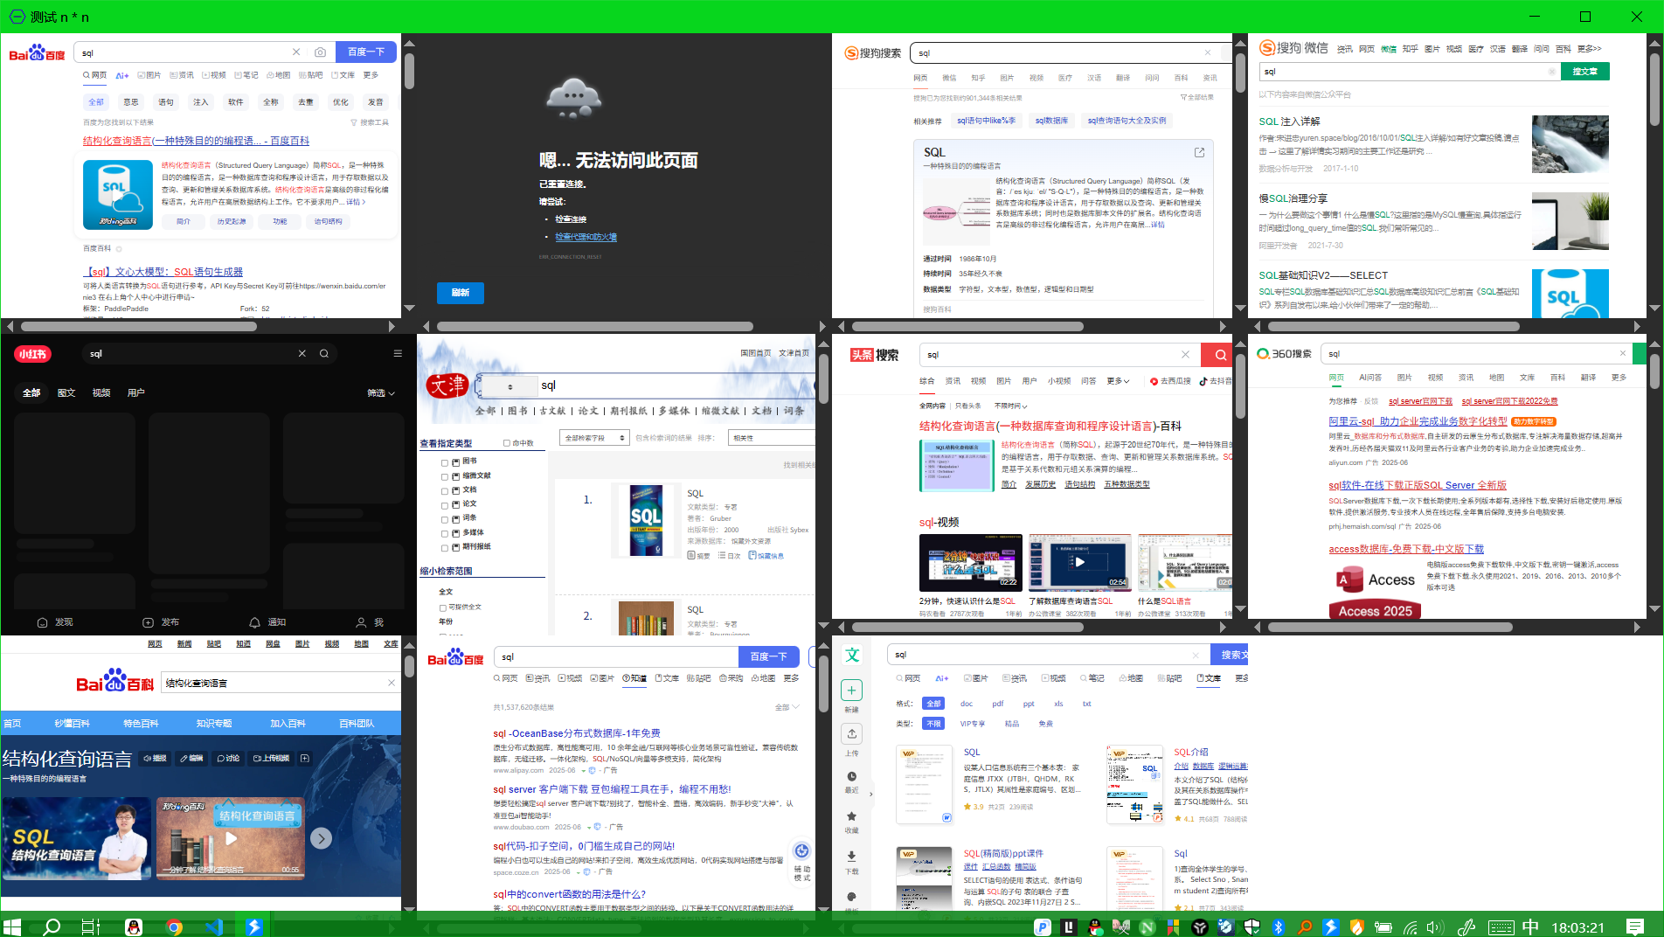1664x937 pixels.
Task: Click the green 搜文章 button in Sogou WeChat
Action: [1584, 72]
